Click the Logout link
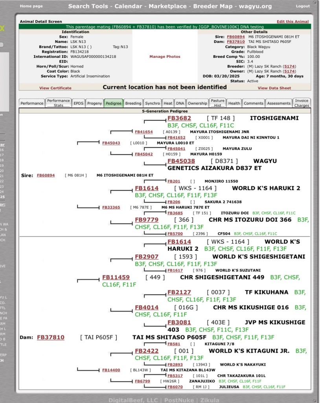 pos(303,6)
